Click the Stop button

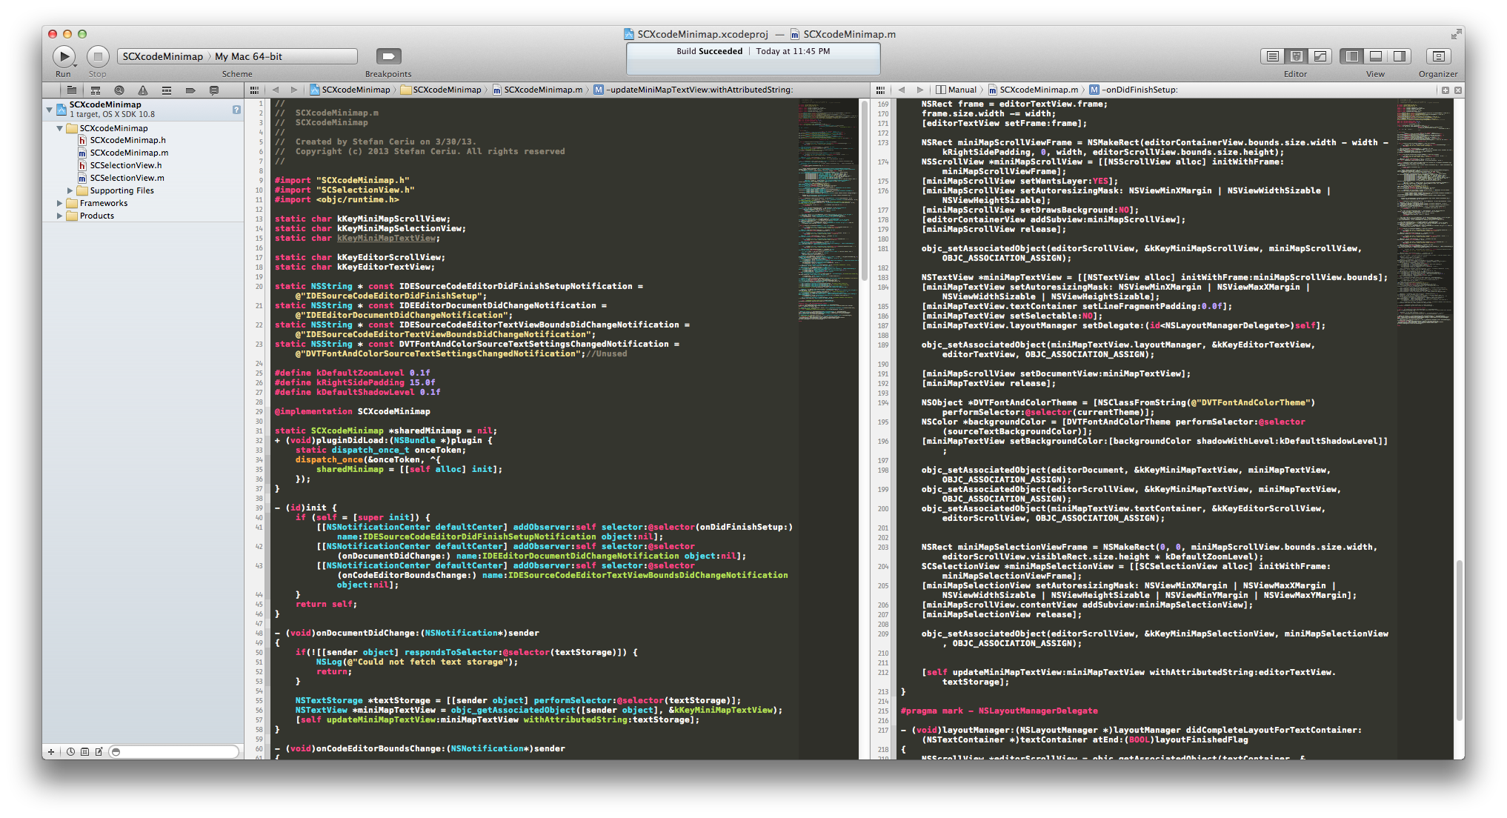coord(98,56)
